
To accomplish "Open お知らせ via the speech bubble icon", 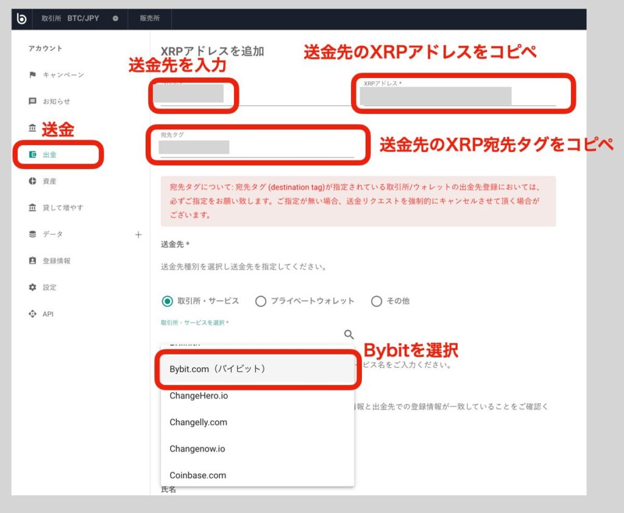I will click(34, 101).
